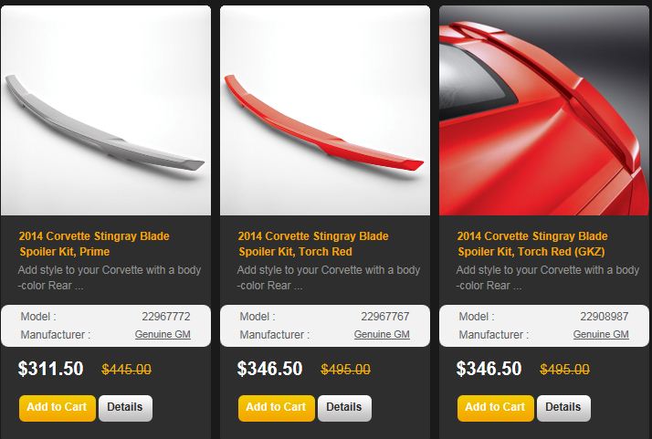652x439 pixels.
Task: Select the red Corvette rear spoiler photo
Action: (544, 110)
